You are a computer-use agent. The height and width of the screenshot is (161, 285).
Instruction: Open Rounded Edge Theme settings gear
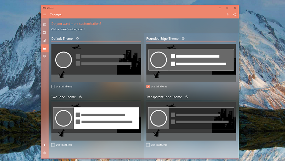coord(183,38)
